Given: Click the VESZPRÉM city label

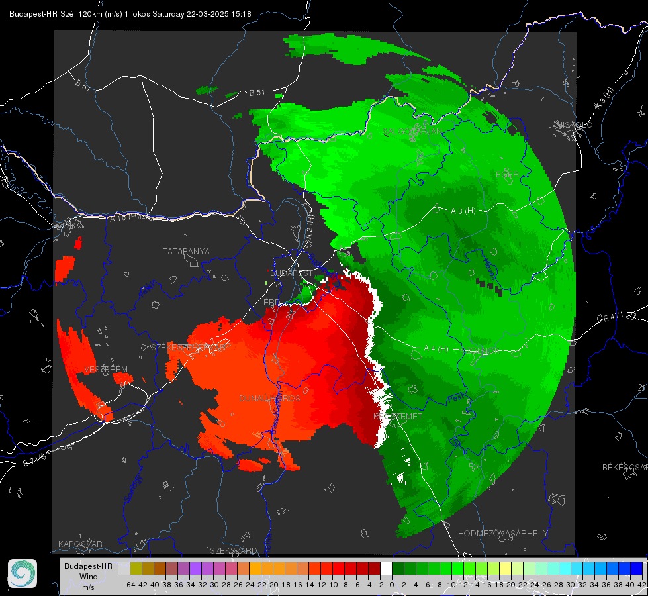Looking at the screenshot, I should (106, 370).
